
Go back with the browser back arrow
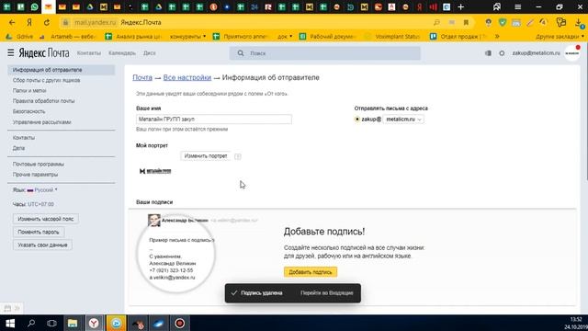click(12, 22)
